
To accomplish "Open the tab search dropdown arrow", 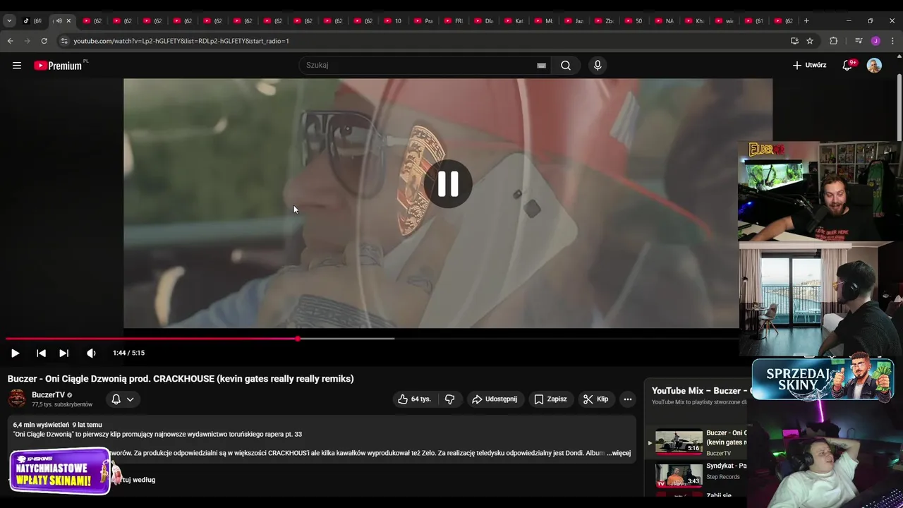I will click(8, 20).
